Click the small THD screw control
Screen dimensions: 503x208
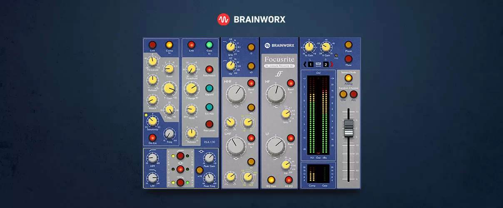(336, 56)
